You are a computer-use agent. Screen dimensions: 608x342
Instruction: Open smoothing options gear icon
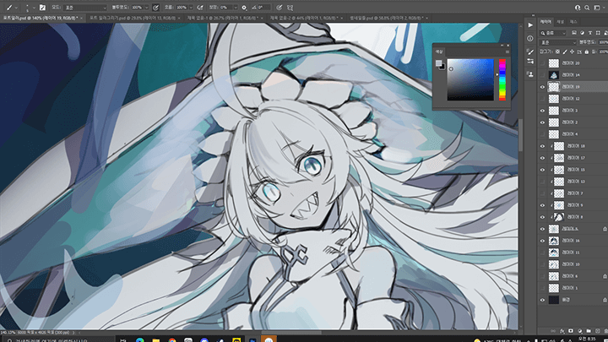[244, 8]
